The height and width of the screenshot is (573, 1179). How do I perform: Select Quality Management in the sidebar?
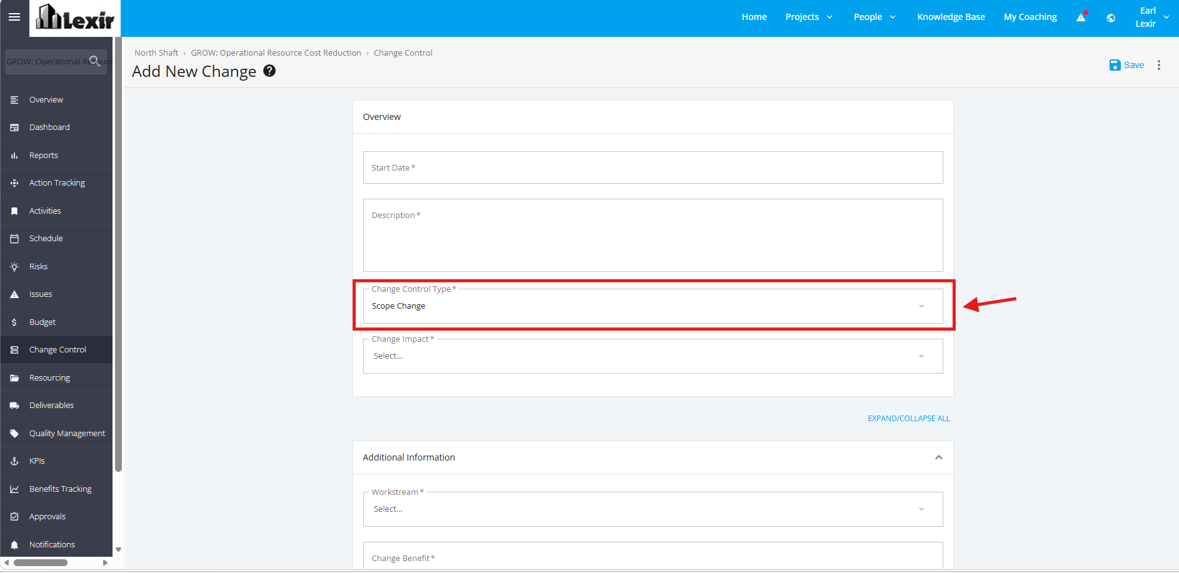56,434
